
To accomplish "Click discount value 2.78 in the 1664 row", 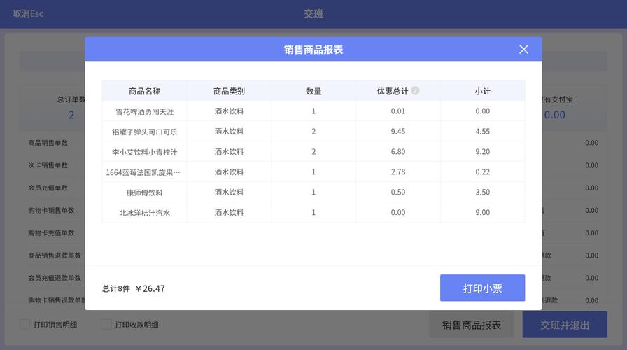I will (x=398, y=172).
